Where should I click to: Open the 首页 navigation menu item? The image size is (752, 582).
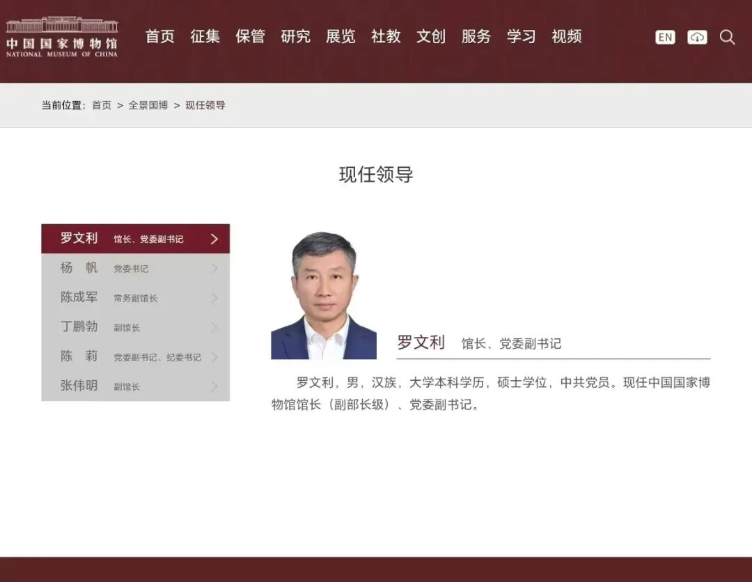pos(159,37)
